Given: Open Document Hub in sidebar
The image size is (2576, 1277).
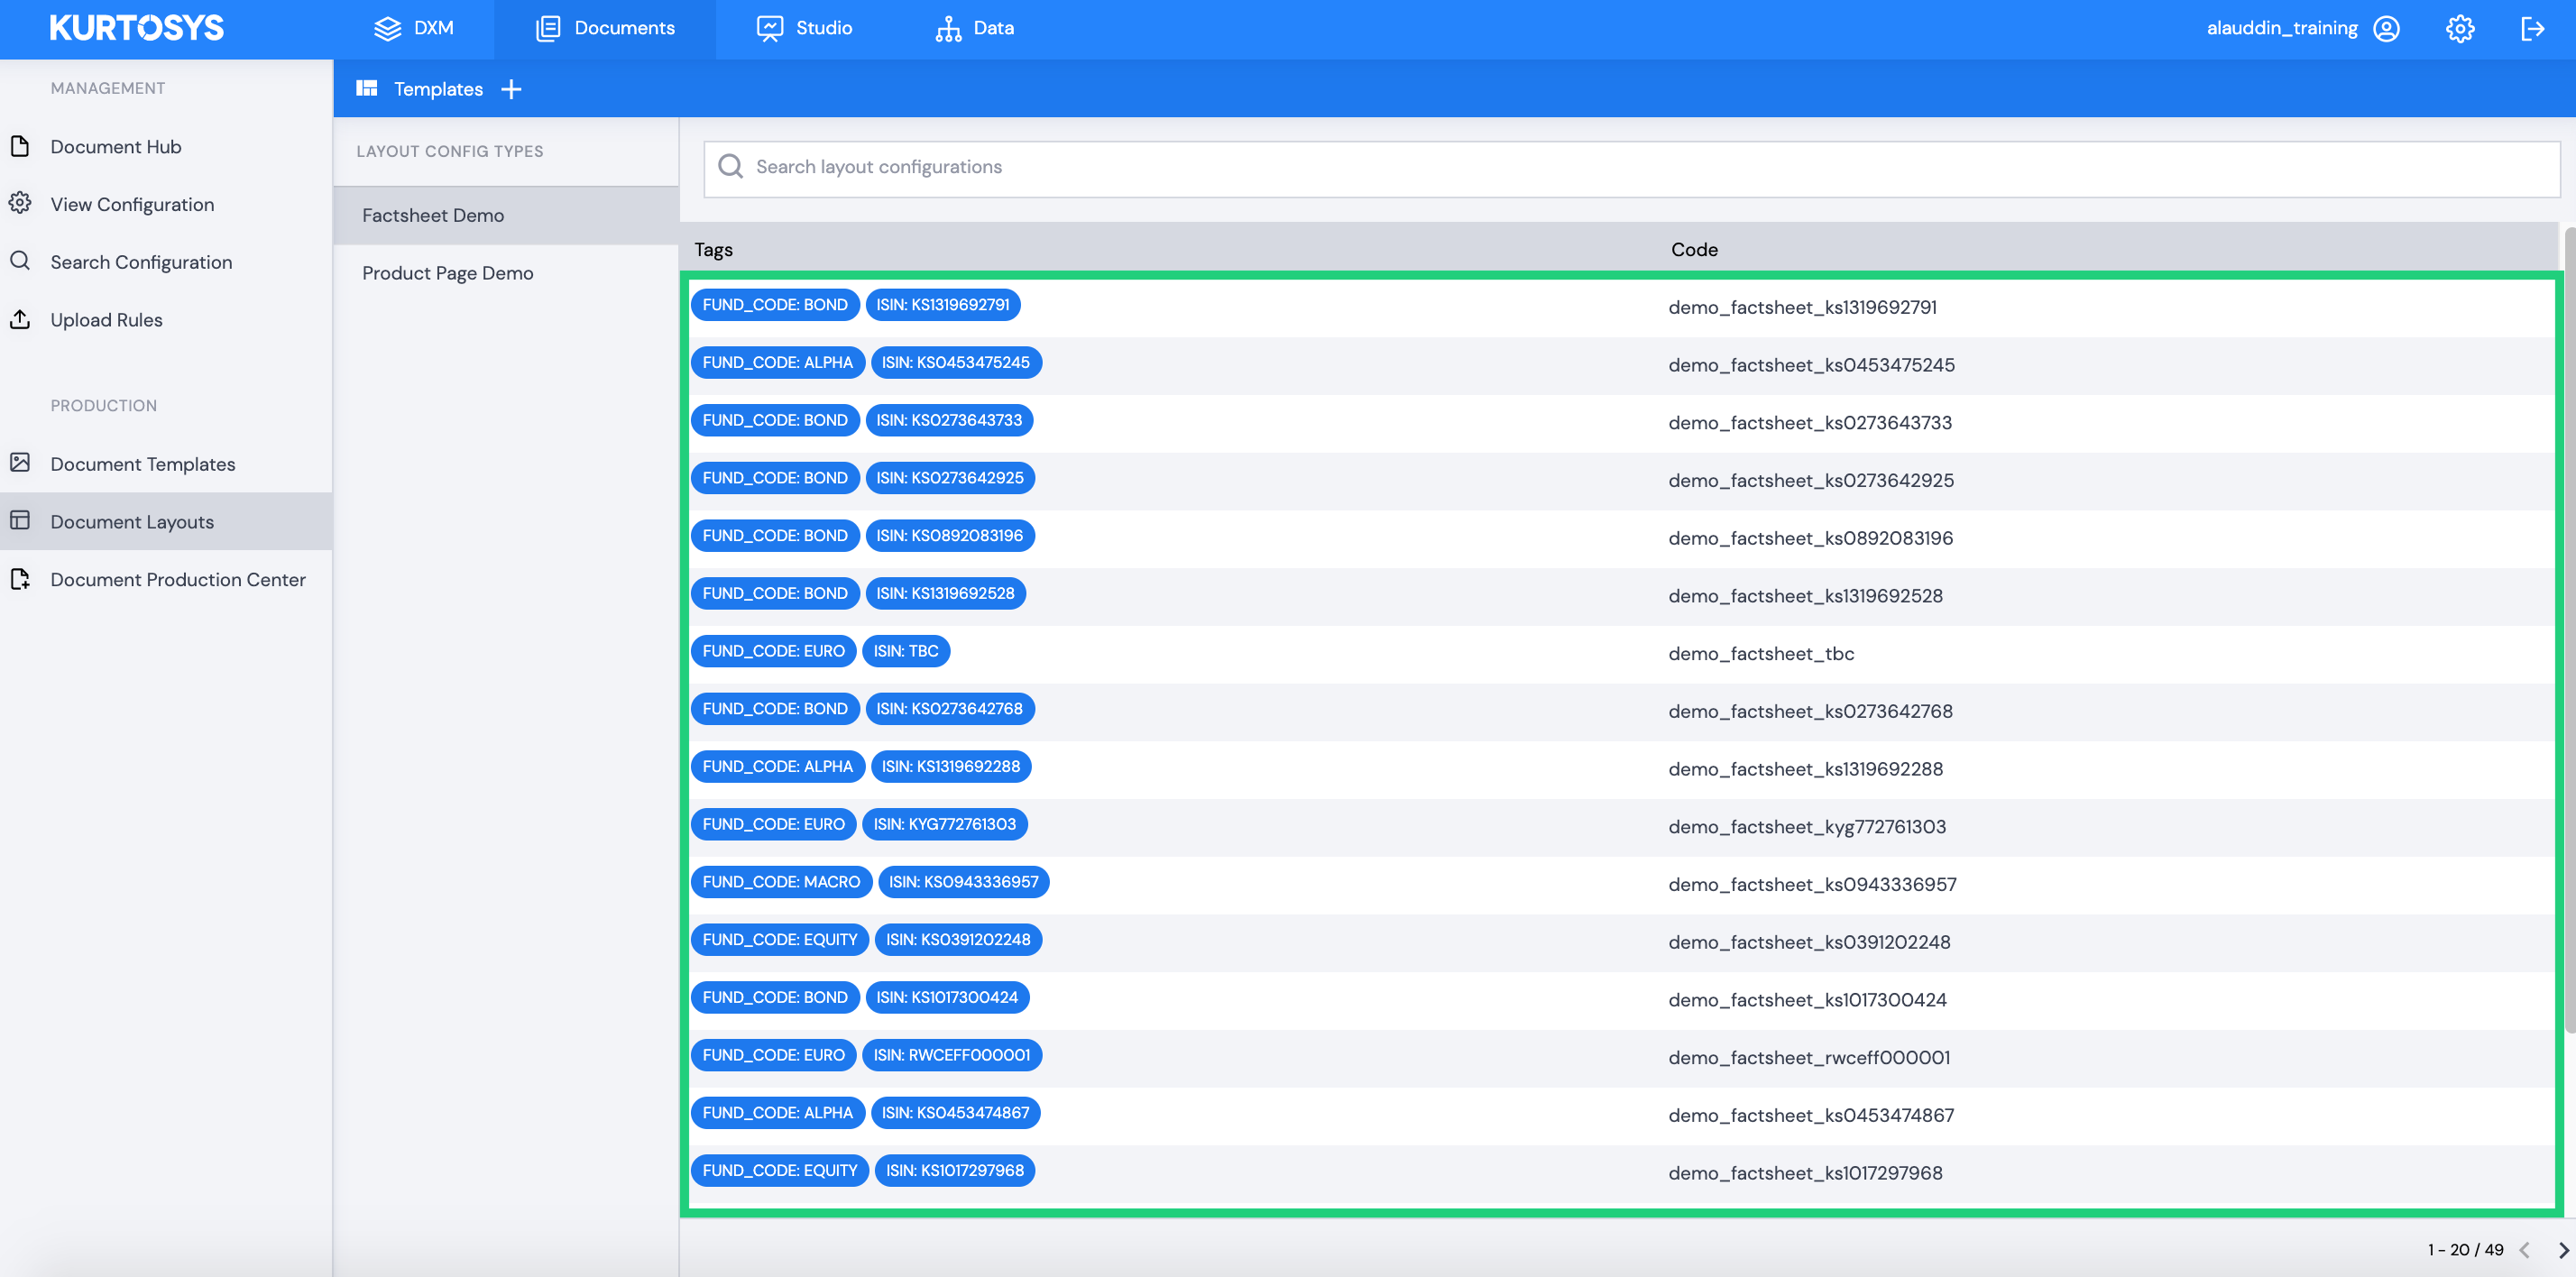Looking at the screenshot, I should [116, 147].
